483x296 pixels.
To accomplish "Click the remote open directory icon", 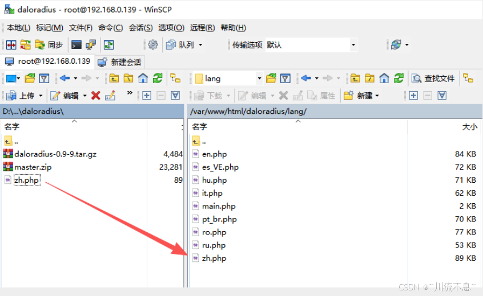I will coord(271,79).
